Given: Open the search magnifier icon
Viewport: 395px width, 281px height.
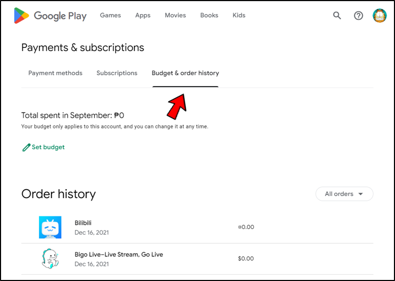Looking at the screenshot, I should pyautogui.click(x=337, y=16).
